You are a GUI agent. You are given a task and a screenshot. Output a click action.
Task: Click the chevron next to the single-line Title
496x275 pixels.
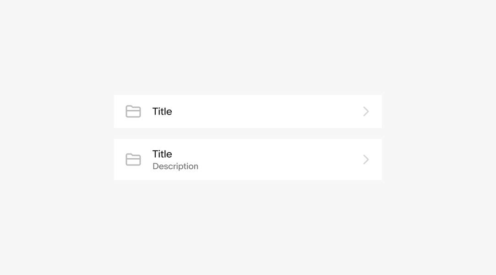(x=365, y=111)
